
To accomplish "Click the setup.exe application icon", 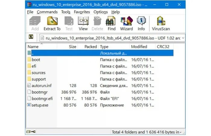I will pyautogui.click(x=29, y=105).
